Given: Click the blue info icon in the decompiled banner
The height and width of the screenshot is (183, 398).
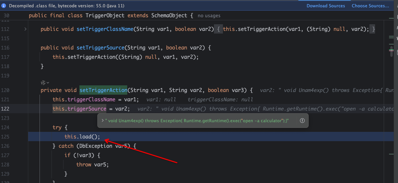Looking at the screenshot, I should tap(4, 6).
